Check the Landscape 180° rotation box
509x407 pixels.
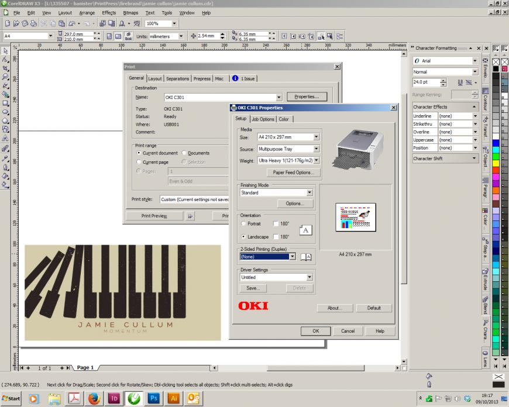(276, 237)
